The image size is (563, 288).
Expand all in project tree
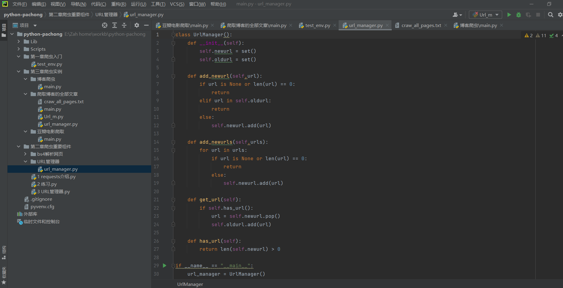point(115,25)
